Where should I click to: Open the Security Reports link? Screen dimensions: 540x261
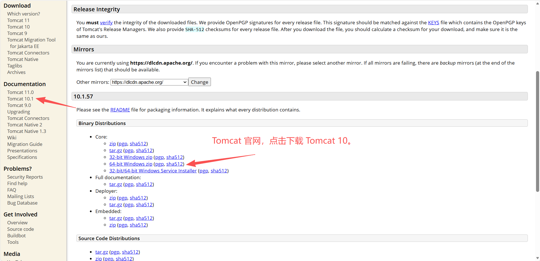(x=25, y=177)
